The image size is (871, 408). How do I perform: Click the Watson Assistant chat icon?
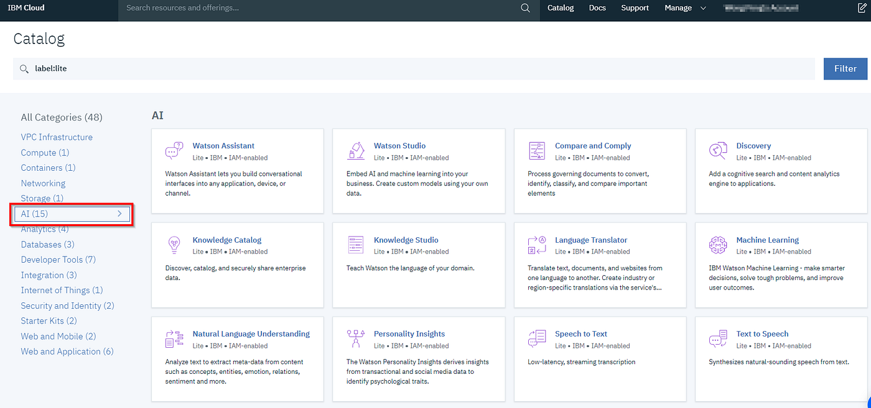[174, 151]
